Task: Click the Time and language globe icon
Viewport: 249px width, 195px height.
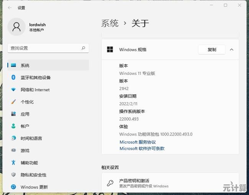Action: point(13,138)
